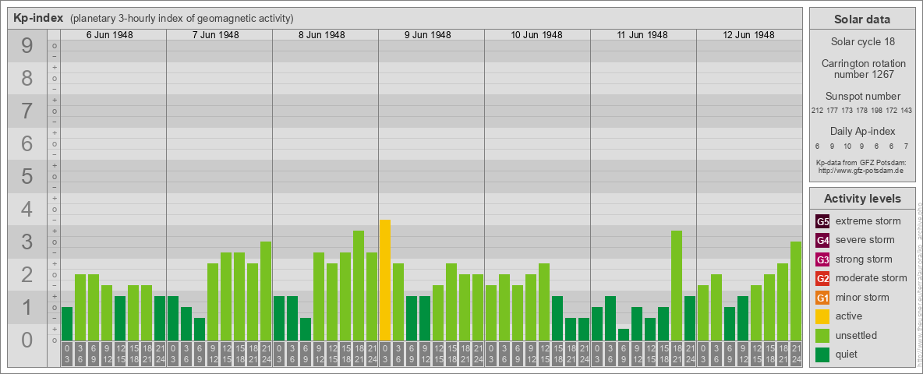Open the gfz-potsdam.de link
This screenshot has width=923, height=374.
861,170
